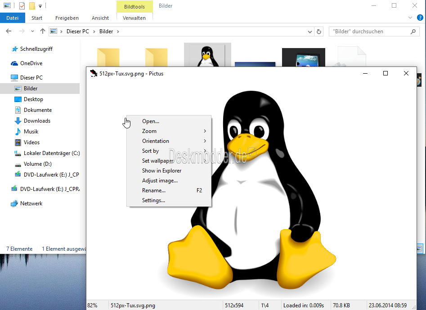The height and width of the screenshot is (310, 426).
Task: Choose Open... from the context menu
Action: [x=169, y=121]
